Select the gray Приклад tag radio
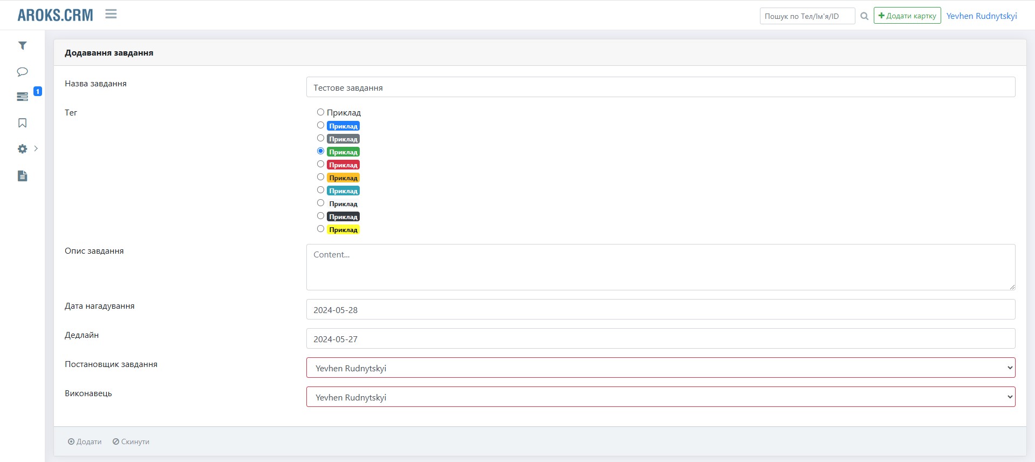The height and width of the screenshot is (462, 1035). pyautogui.click(x=320, y=138)
